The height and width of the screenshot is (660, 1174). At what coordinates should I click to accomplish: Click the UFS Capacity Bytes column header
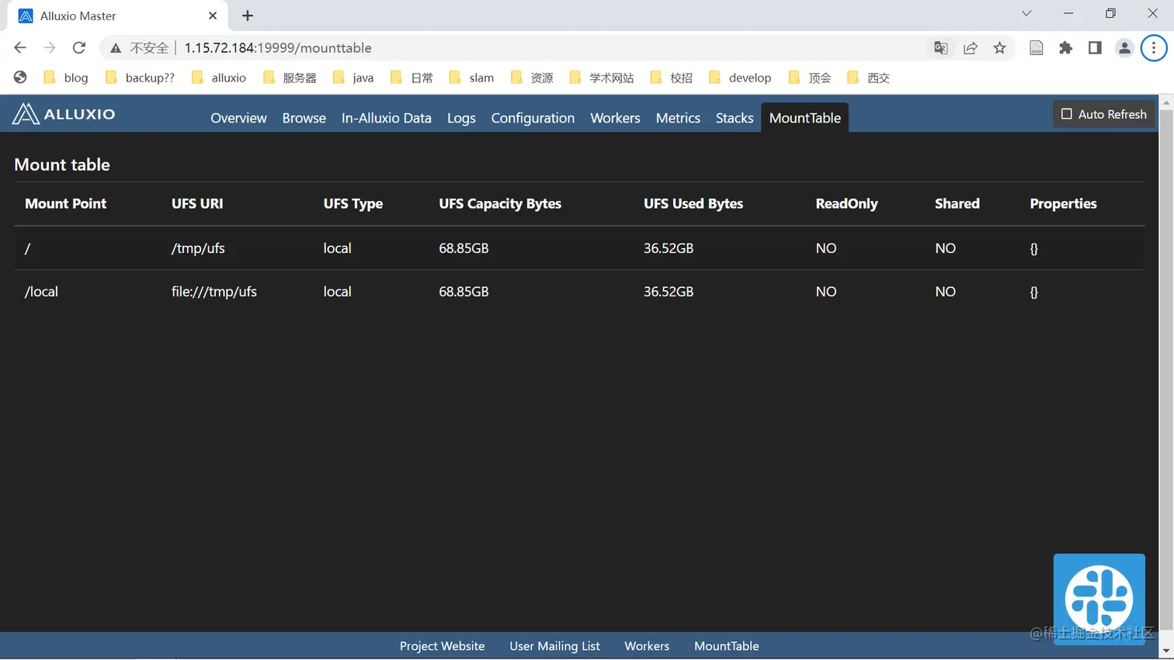click(x=500, y=203)
